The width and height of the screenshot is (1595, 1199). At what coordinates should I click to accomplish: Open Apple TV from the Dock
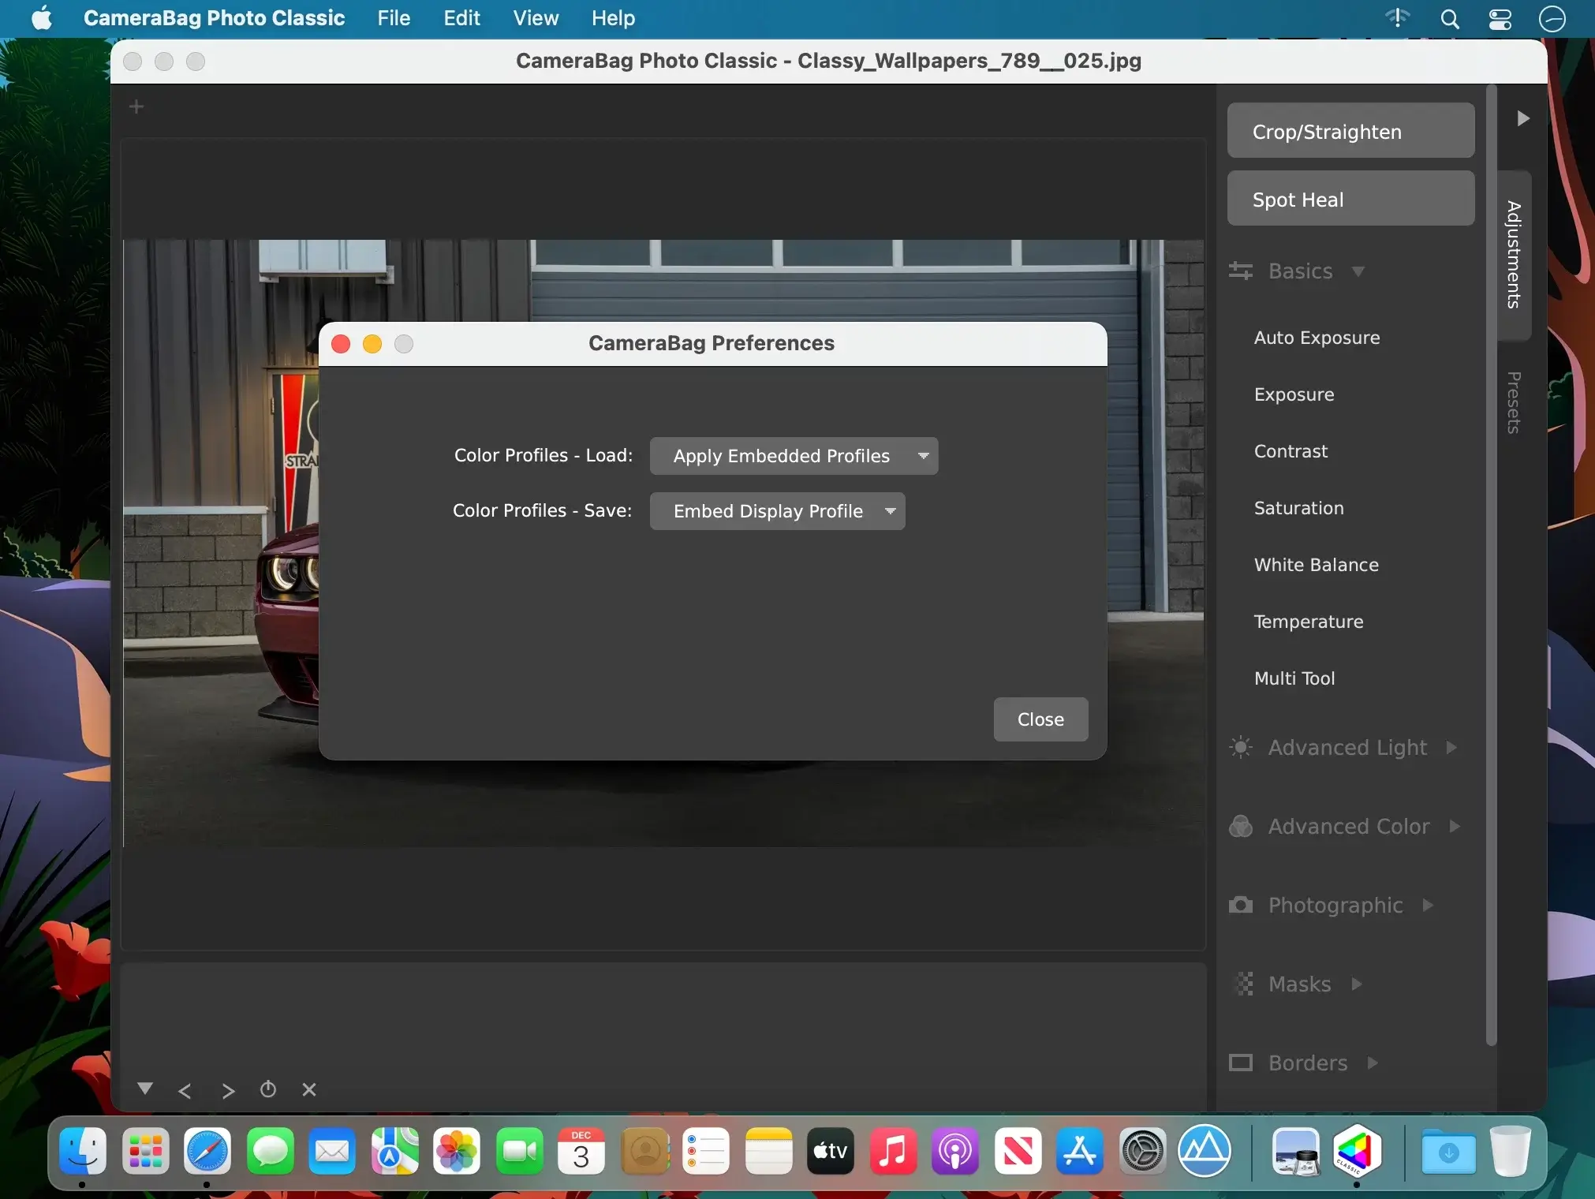click(831, 1152)
